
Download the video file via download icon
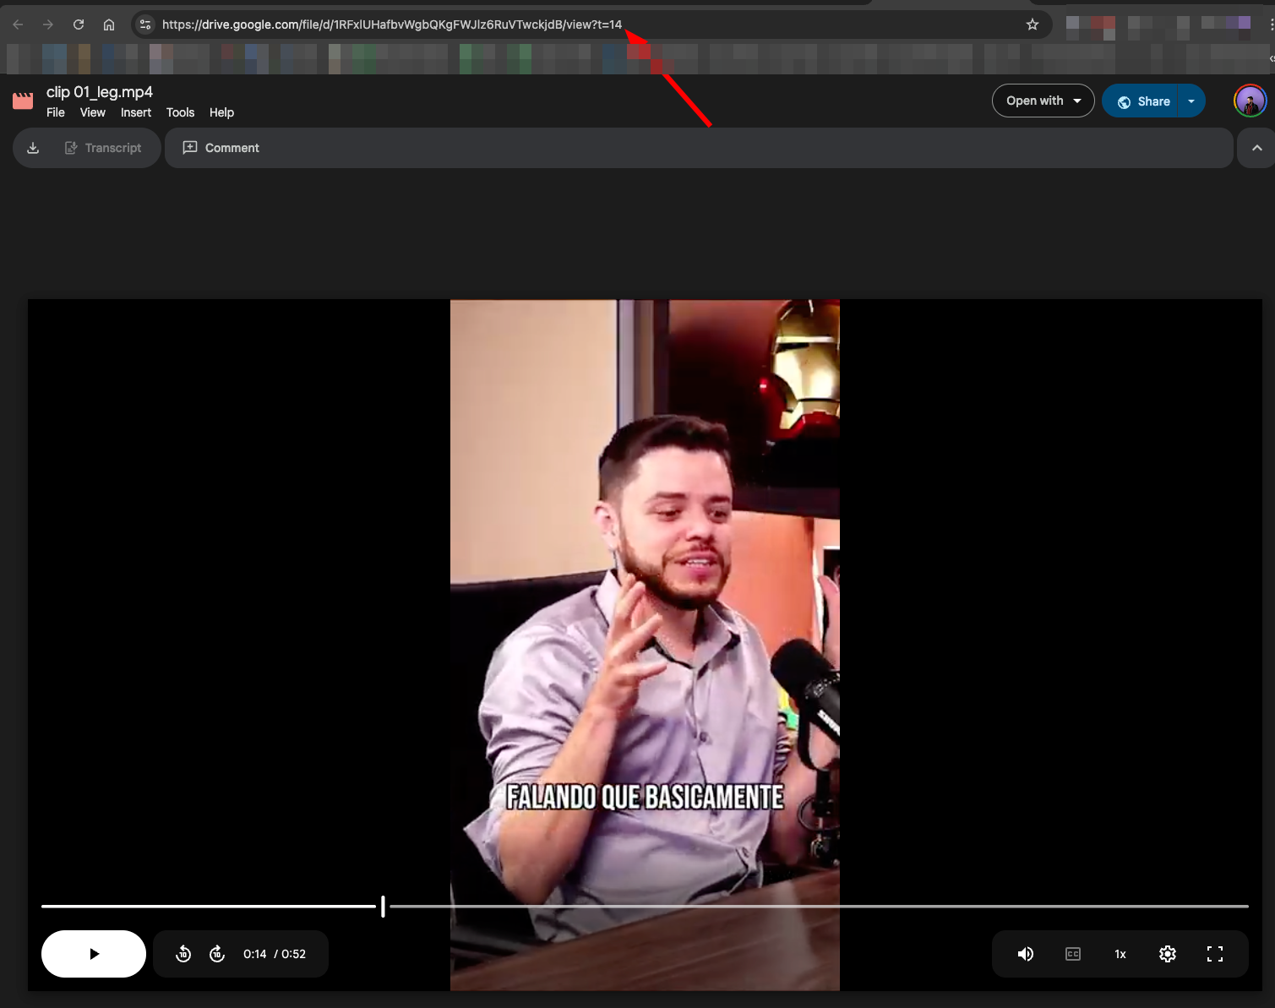pos(33,148)
